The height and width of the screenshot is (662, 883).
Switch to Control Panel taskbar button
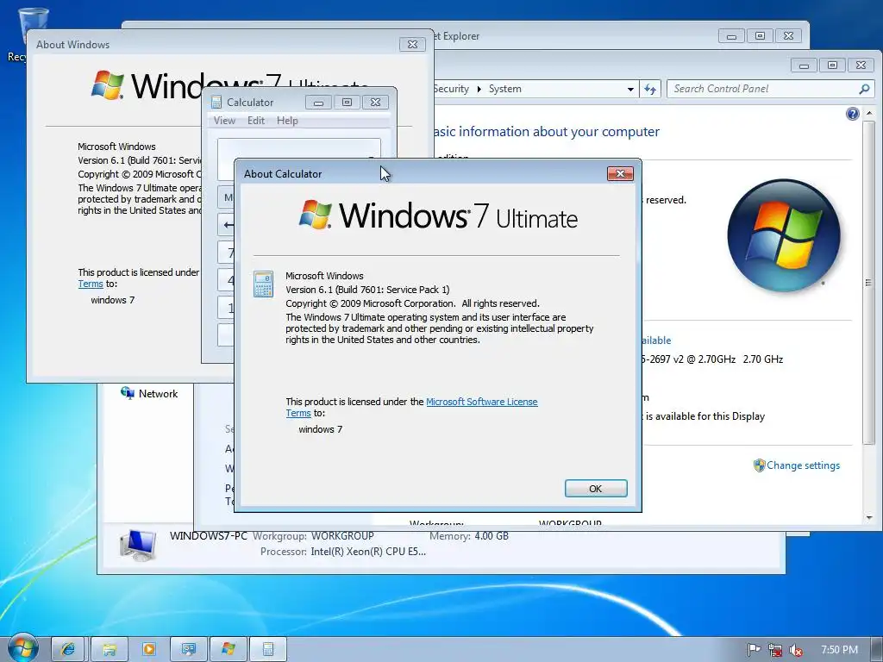coord(188,649)
